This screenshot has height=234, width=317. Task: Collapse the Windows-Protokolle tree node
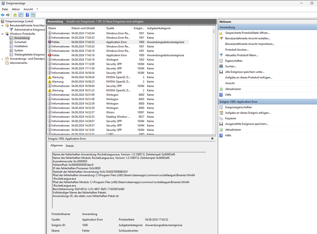pyautogui.click(x=2, y=34)
